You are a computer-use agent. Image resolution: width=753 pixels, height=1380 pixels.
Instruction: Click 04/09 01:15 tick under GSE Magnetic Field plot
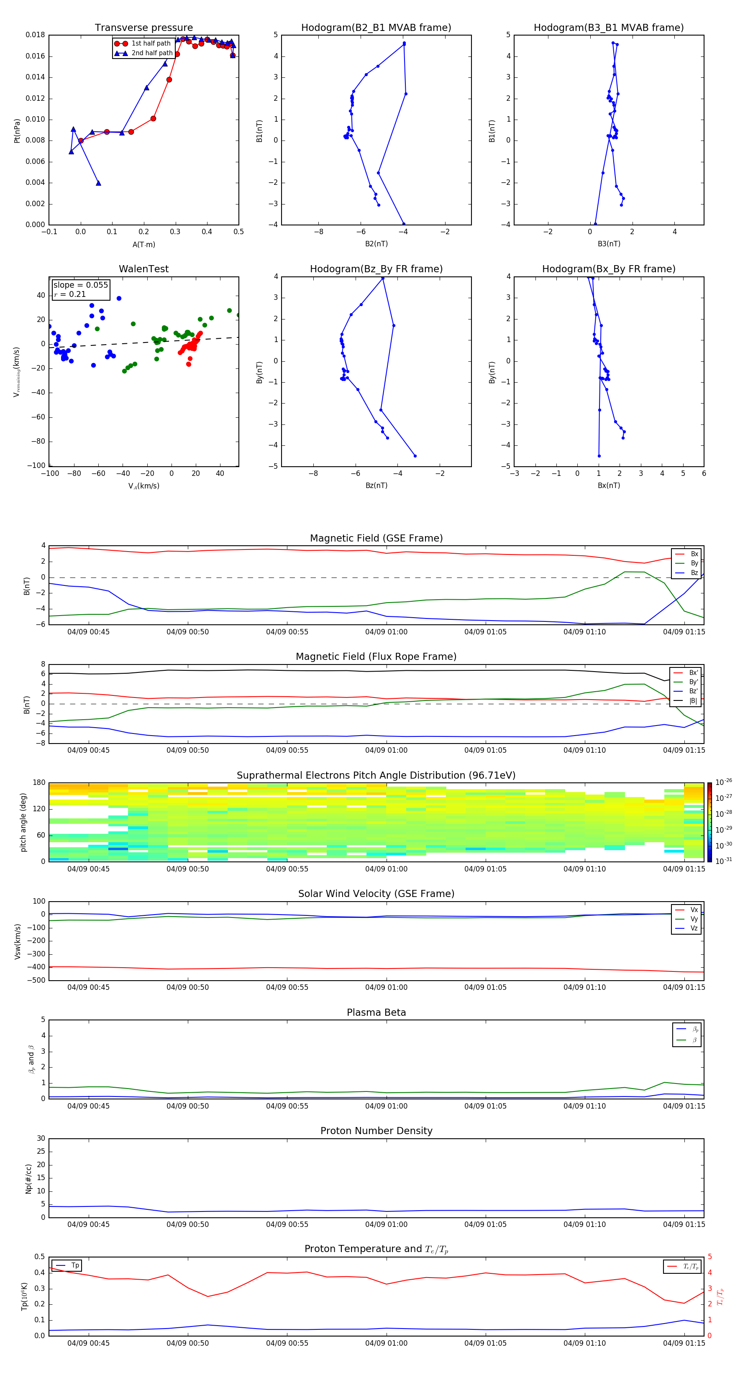(684, 632)
